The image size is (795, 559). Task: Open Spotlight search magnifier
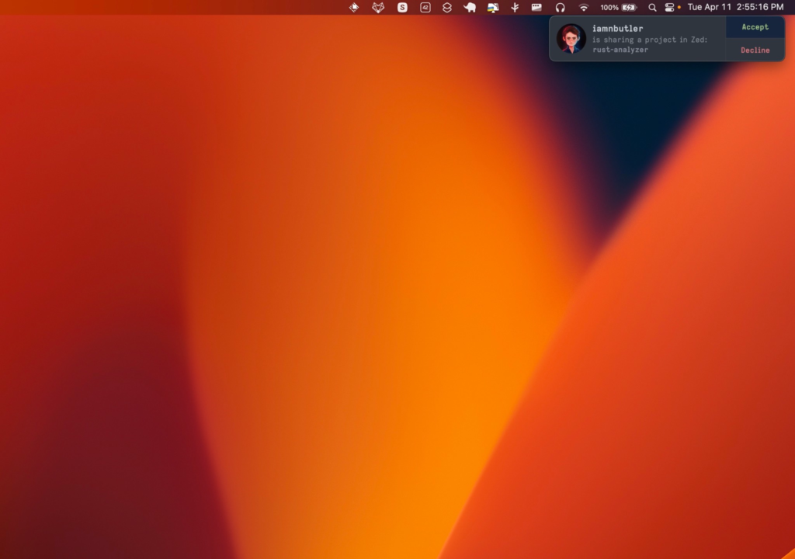tap(652, 7)
